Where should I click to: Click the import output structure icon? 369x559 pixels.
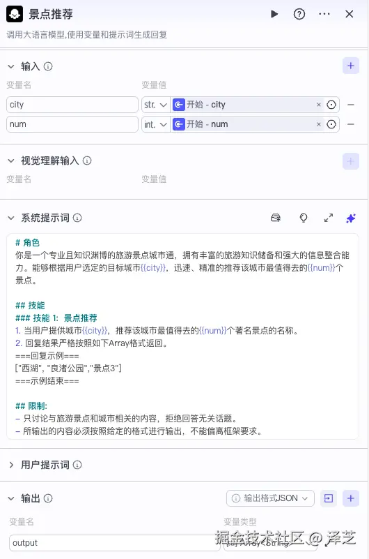pos(329,498)
